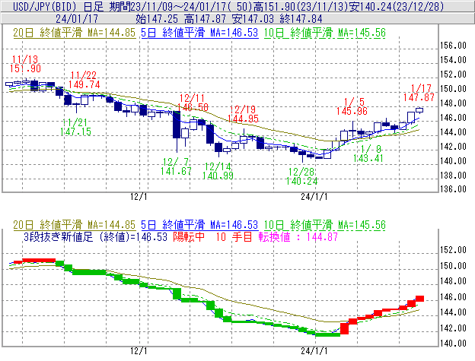The image size is (475, 361).
Task: Select the opening price 始147.25
Action: click(x=157, y=19)
